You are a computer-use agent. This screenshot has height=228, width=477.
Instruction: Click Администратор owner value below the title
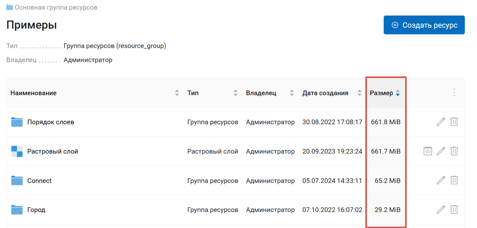[88, 60]
